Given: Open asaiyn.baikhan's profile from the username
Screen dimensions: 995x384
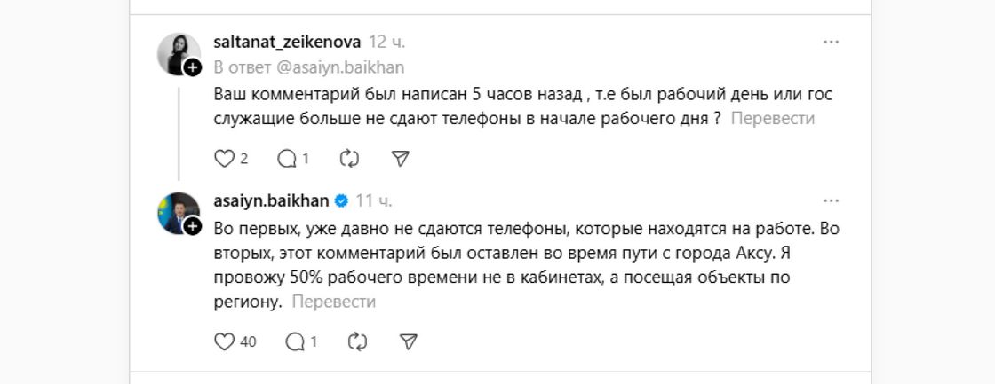Looking at the screenshot, I should coord(272,200).
